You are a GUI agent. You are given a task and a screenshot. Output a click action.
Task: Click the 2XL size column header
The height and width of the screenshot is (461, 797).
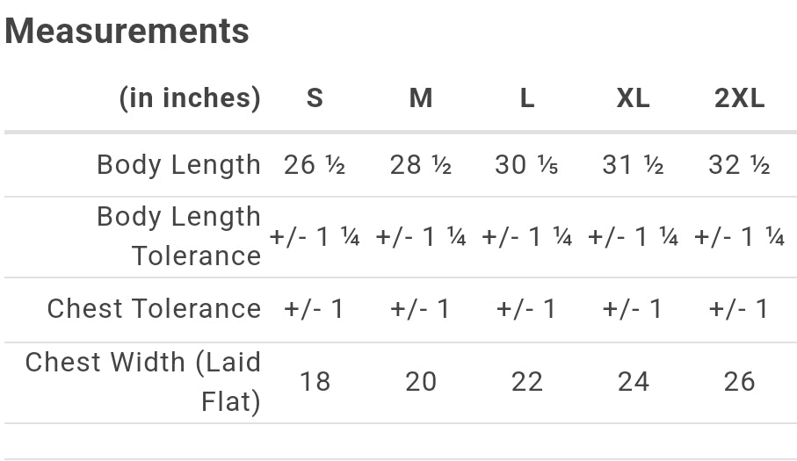tap(739, 98)
